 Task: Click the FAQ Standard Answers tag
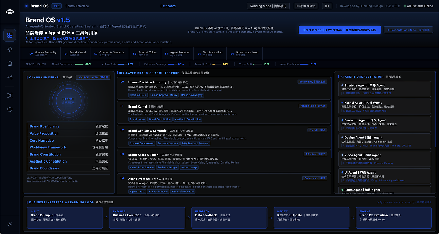pyautogui.click(x=195, y=143)
